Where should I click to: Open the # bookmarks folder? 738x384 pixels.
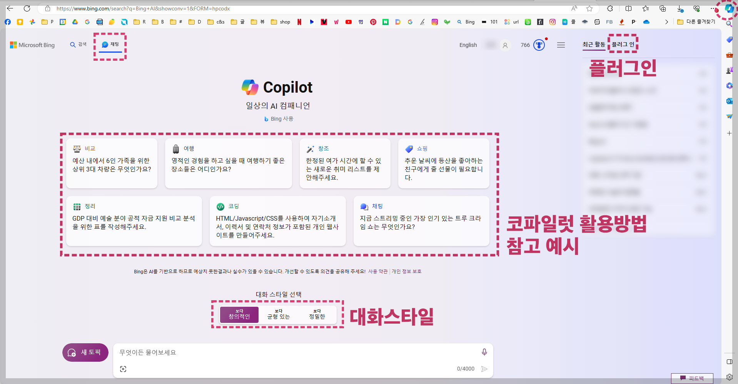[176, 22]
